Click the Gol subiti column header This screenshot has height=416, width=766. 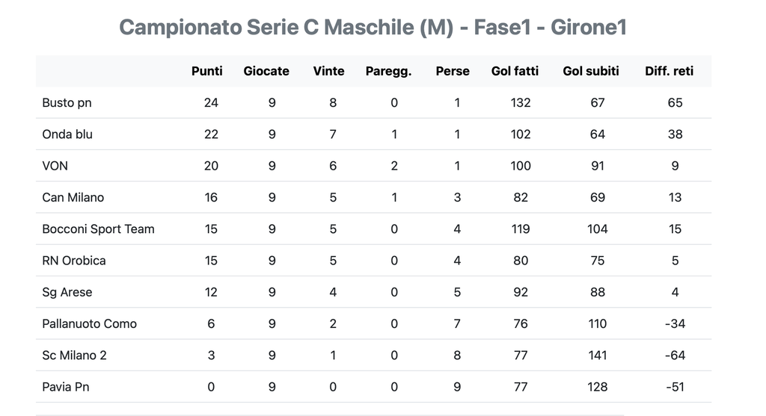pyautogui.click(x=591, y=71)
